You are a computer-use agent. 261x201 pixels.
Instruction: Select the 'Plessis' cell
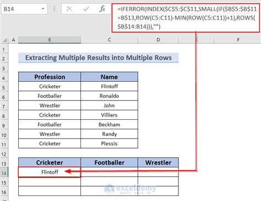point(110,144)
